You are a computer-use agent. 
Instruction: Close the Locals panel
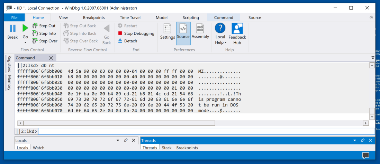133,140
